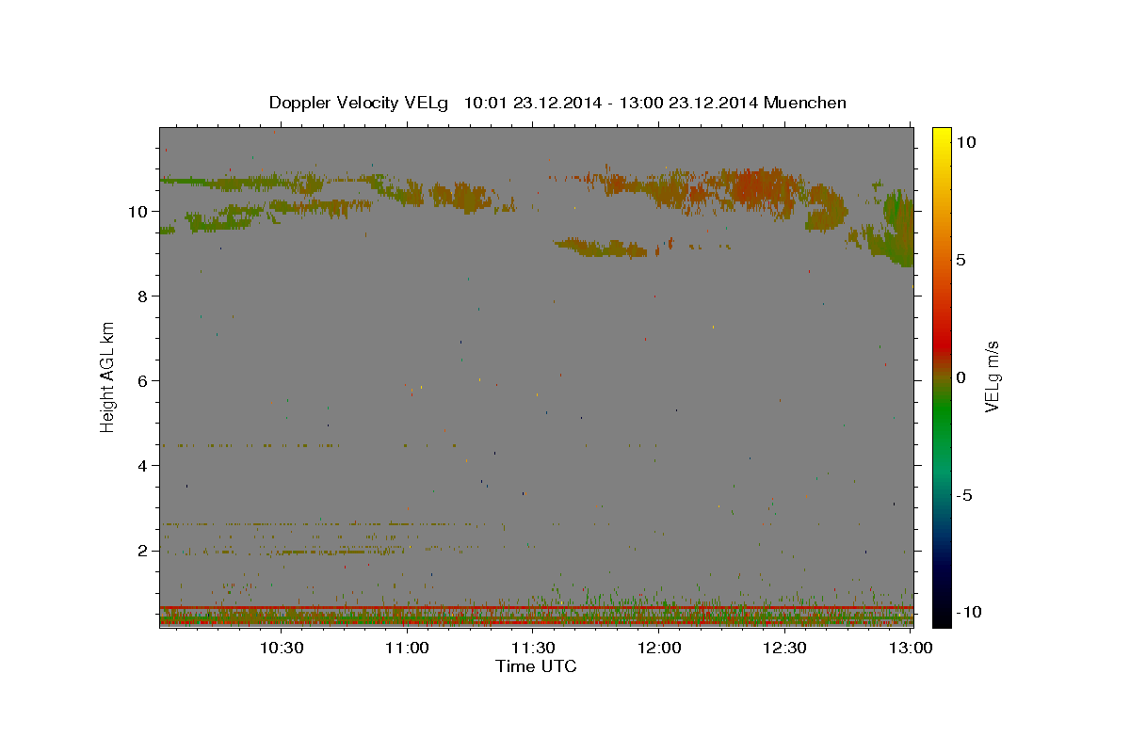The image size is (1130, 753).
Task: Click the "Height AGL km" axis label
Action: click(107, 376)
